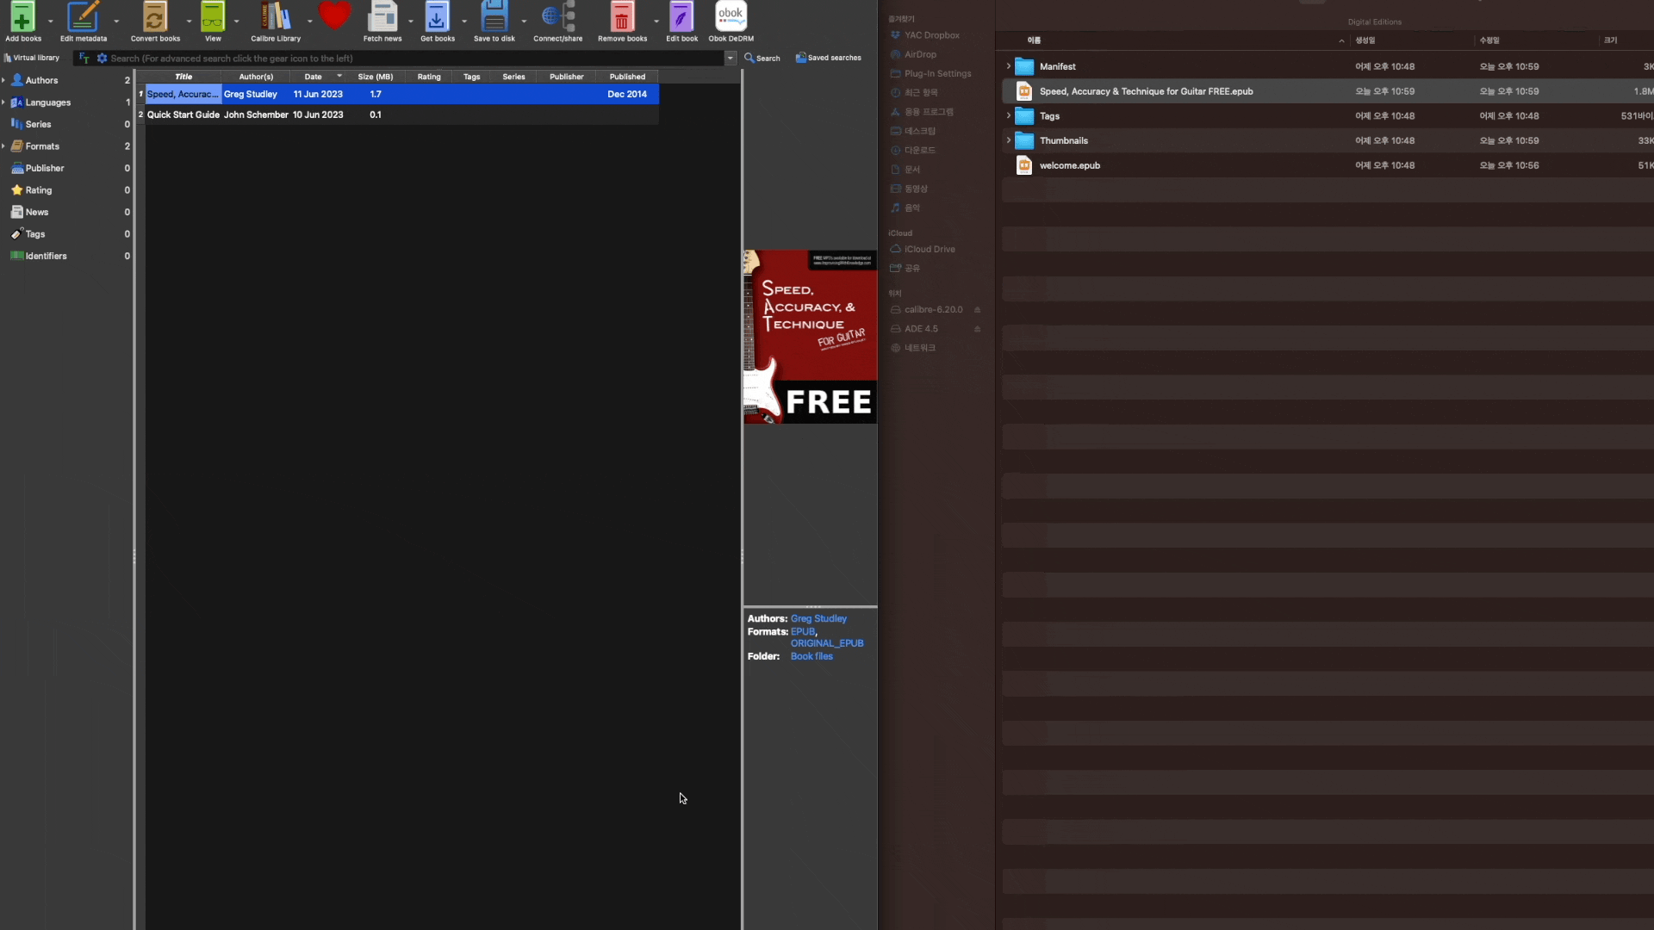Select welcome.epub in Finder
This screenshot has height=930, width=1654.
[x=1328, y=165]
